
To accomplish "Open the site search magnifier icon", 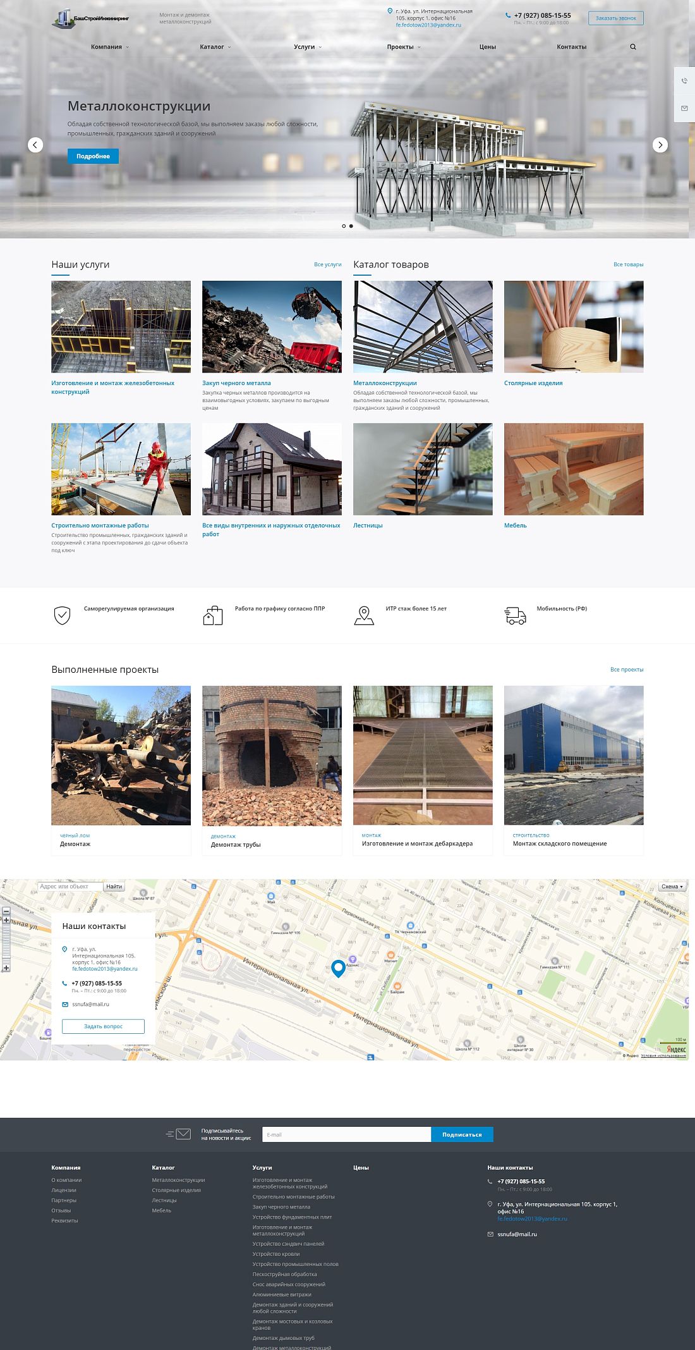I will [633, 47].
